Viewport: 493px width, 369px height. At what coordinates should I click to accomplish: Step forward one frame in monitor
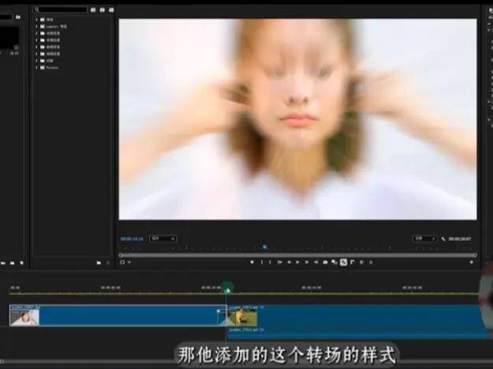(x=307, y=262)
